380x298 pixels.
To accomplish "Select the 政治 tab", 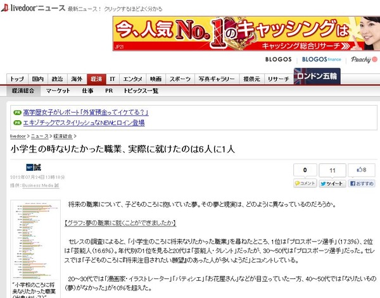I will click(58, 79).
